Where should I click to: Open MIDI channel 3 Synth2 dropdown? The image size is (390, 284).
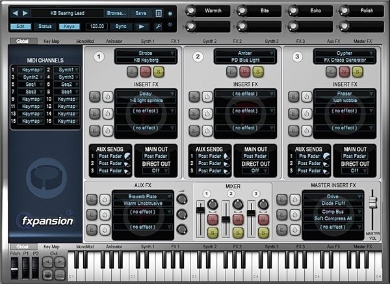click(x=31, y=77)
